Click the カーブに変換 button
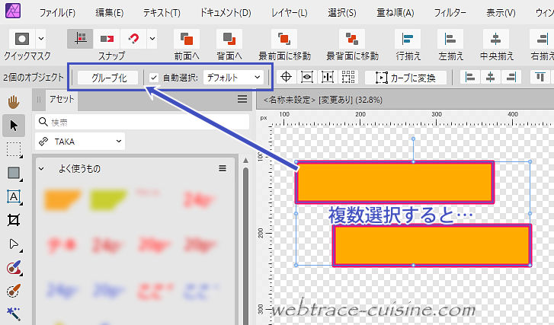Image resolution: width=554 pixels, height=325 pixels. (400, 77)
